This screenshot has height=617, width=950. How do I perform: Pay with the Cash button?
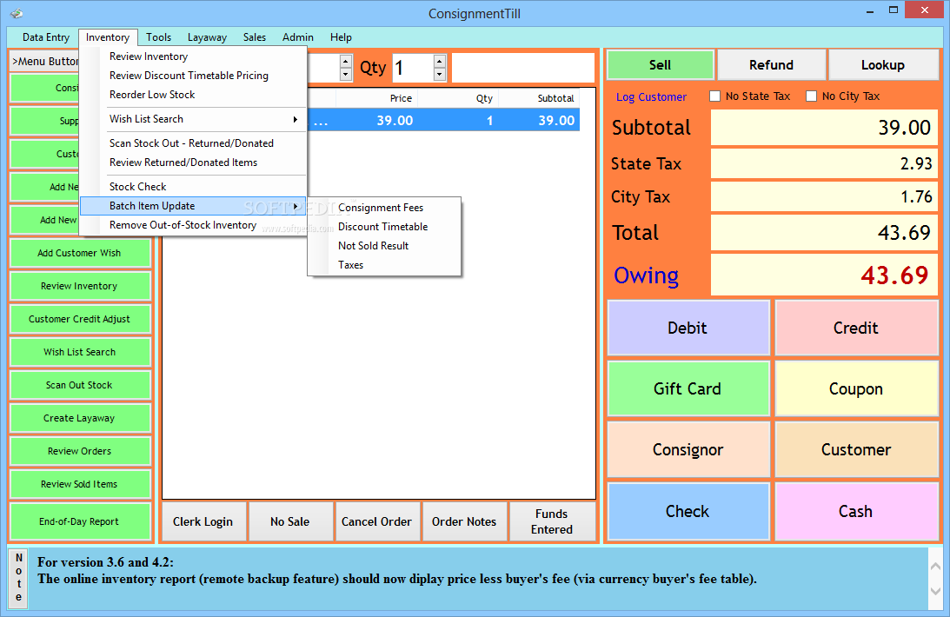(x=856, y=512)
